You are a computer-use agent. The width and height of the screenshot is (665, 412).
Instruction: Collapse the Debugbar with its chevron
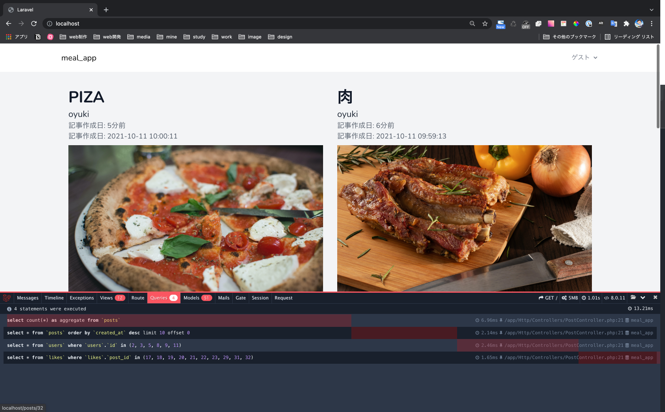click(643, 297)
